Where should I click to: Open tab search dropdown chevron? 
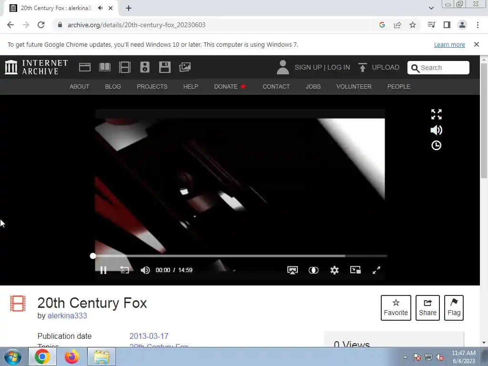[431, 8]
